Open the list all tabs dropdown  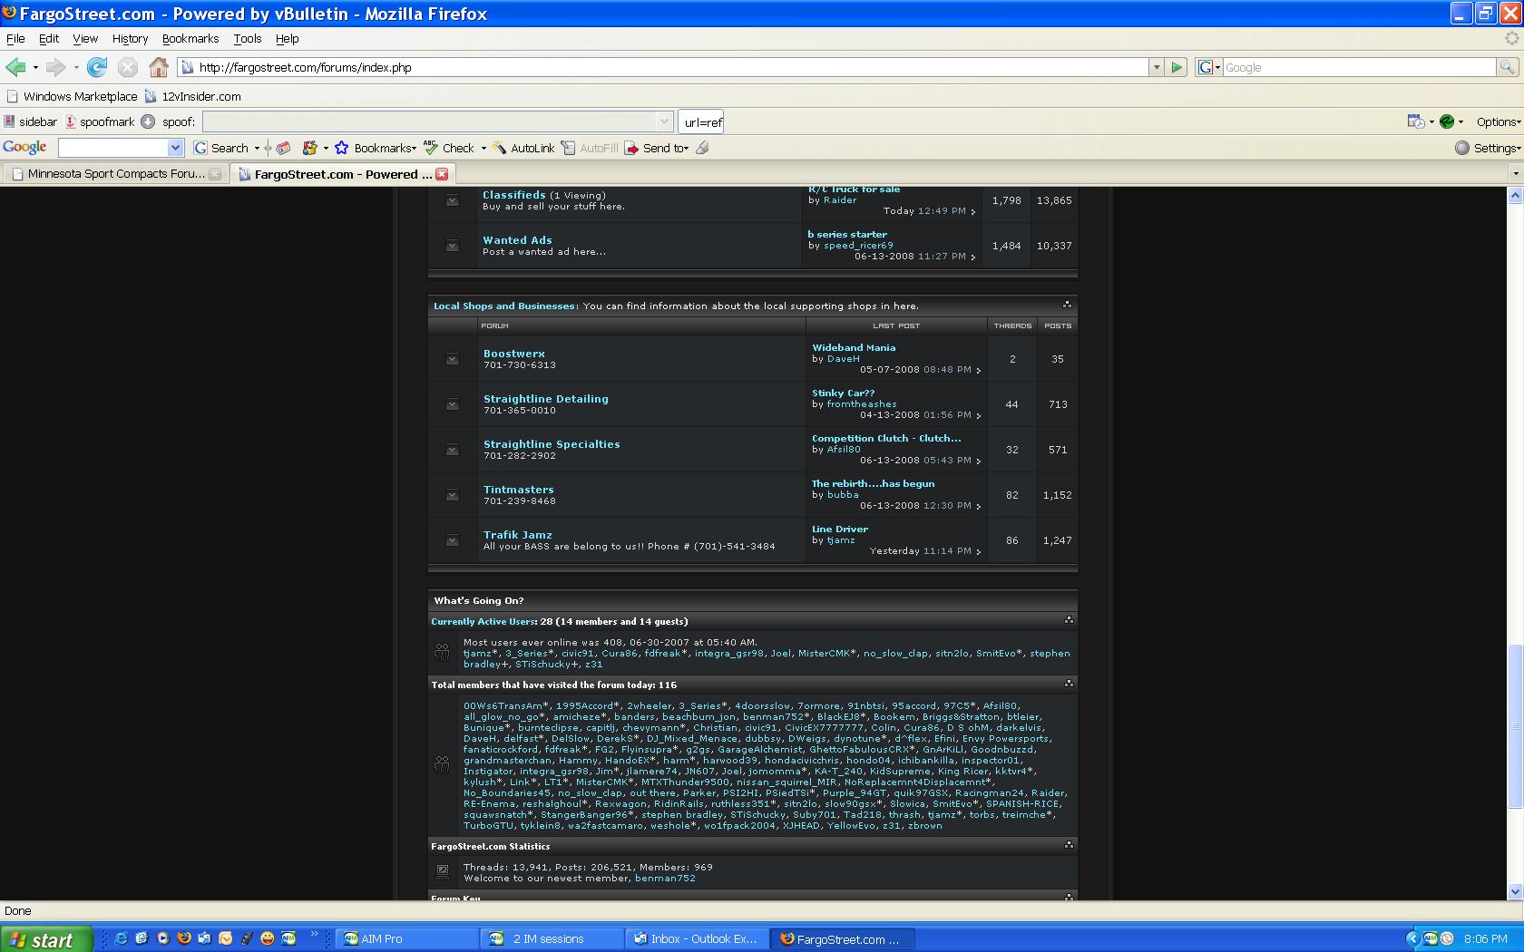pos(1515,173)
